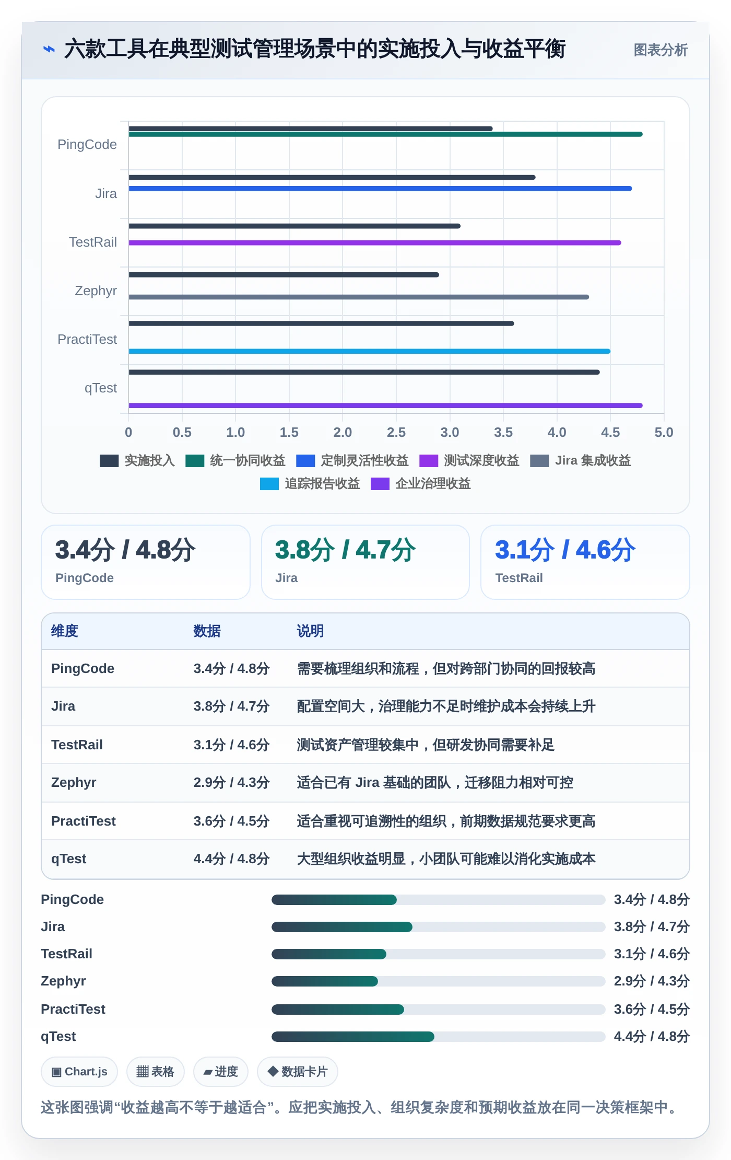Click the PractiTest row name in the table
The image size is (731, 1160).
point(84,821)
